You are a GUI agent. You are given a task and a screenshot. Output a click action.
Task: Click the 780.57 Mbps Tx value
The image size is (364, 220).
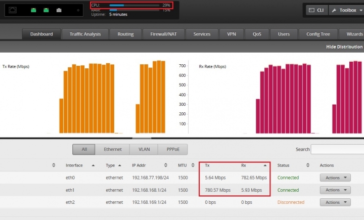pos(218,190)
